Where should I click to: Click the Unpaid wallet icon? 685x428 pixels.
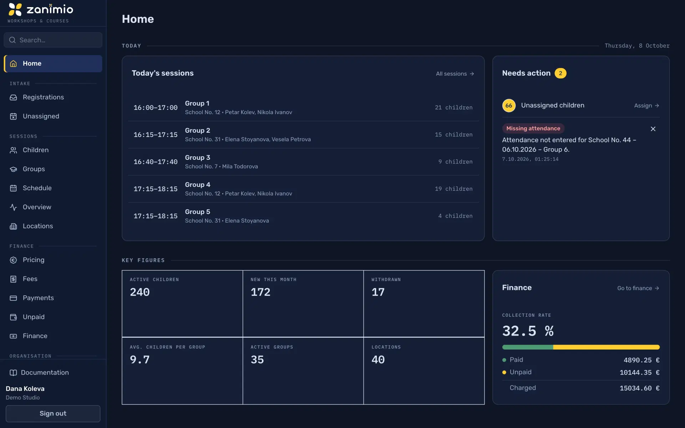[13, 317]
